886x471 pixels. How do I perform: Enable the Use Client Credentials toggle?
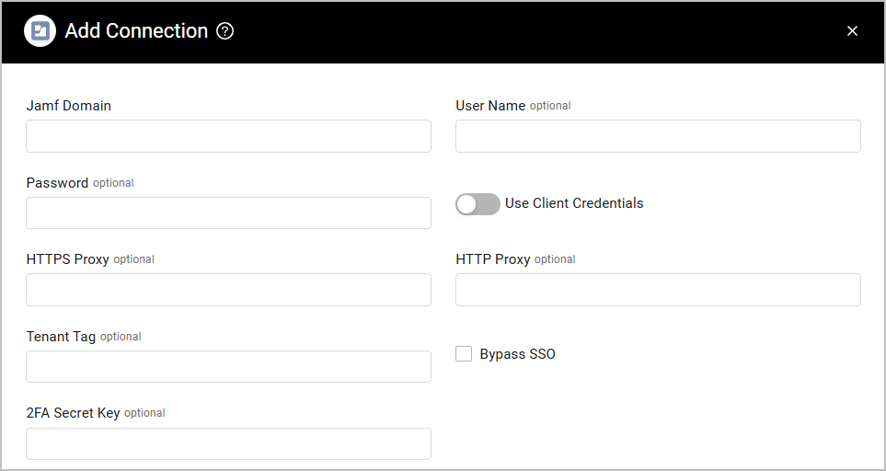tap(478, 204)
